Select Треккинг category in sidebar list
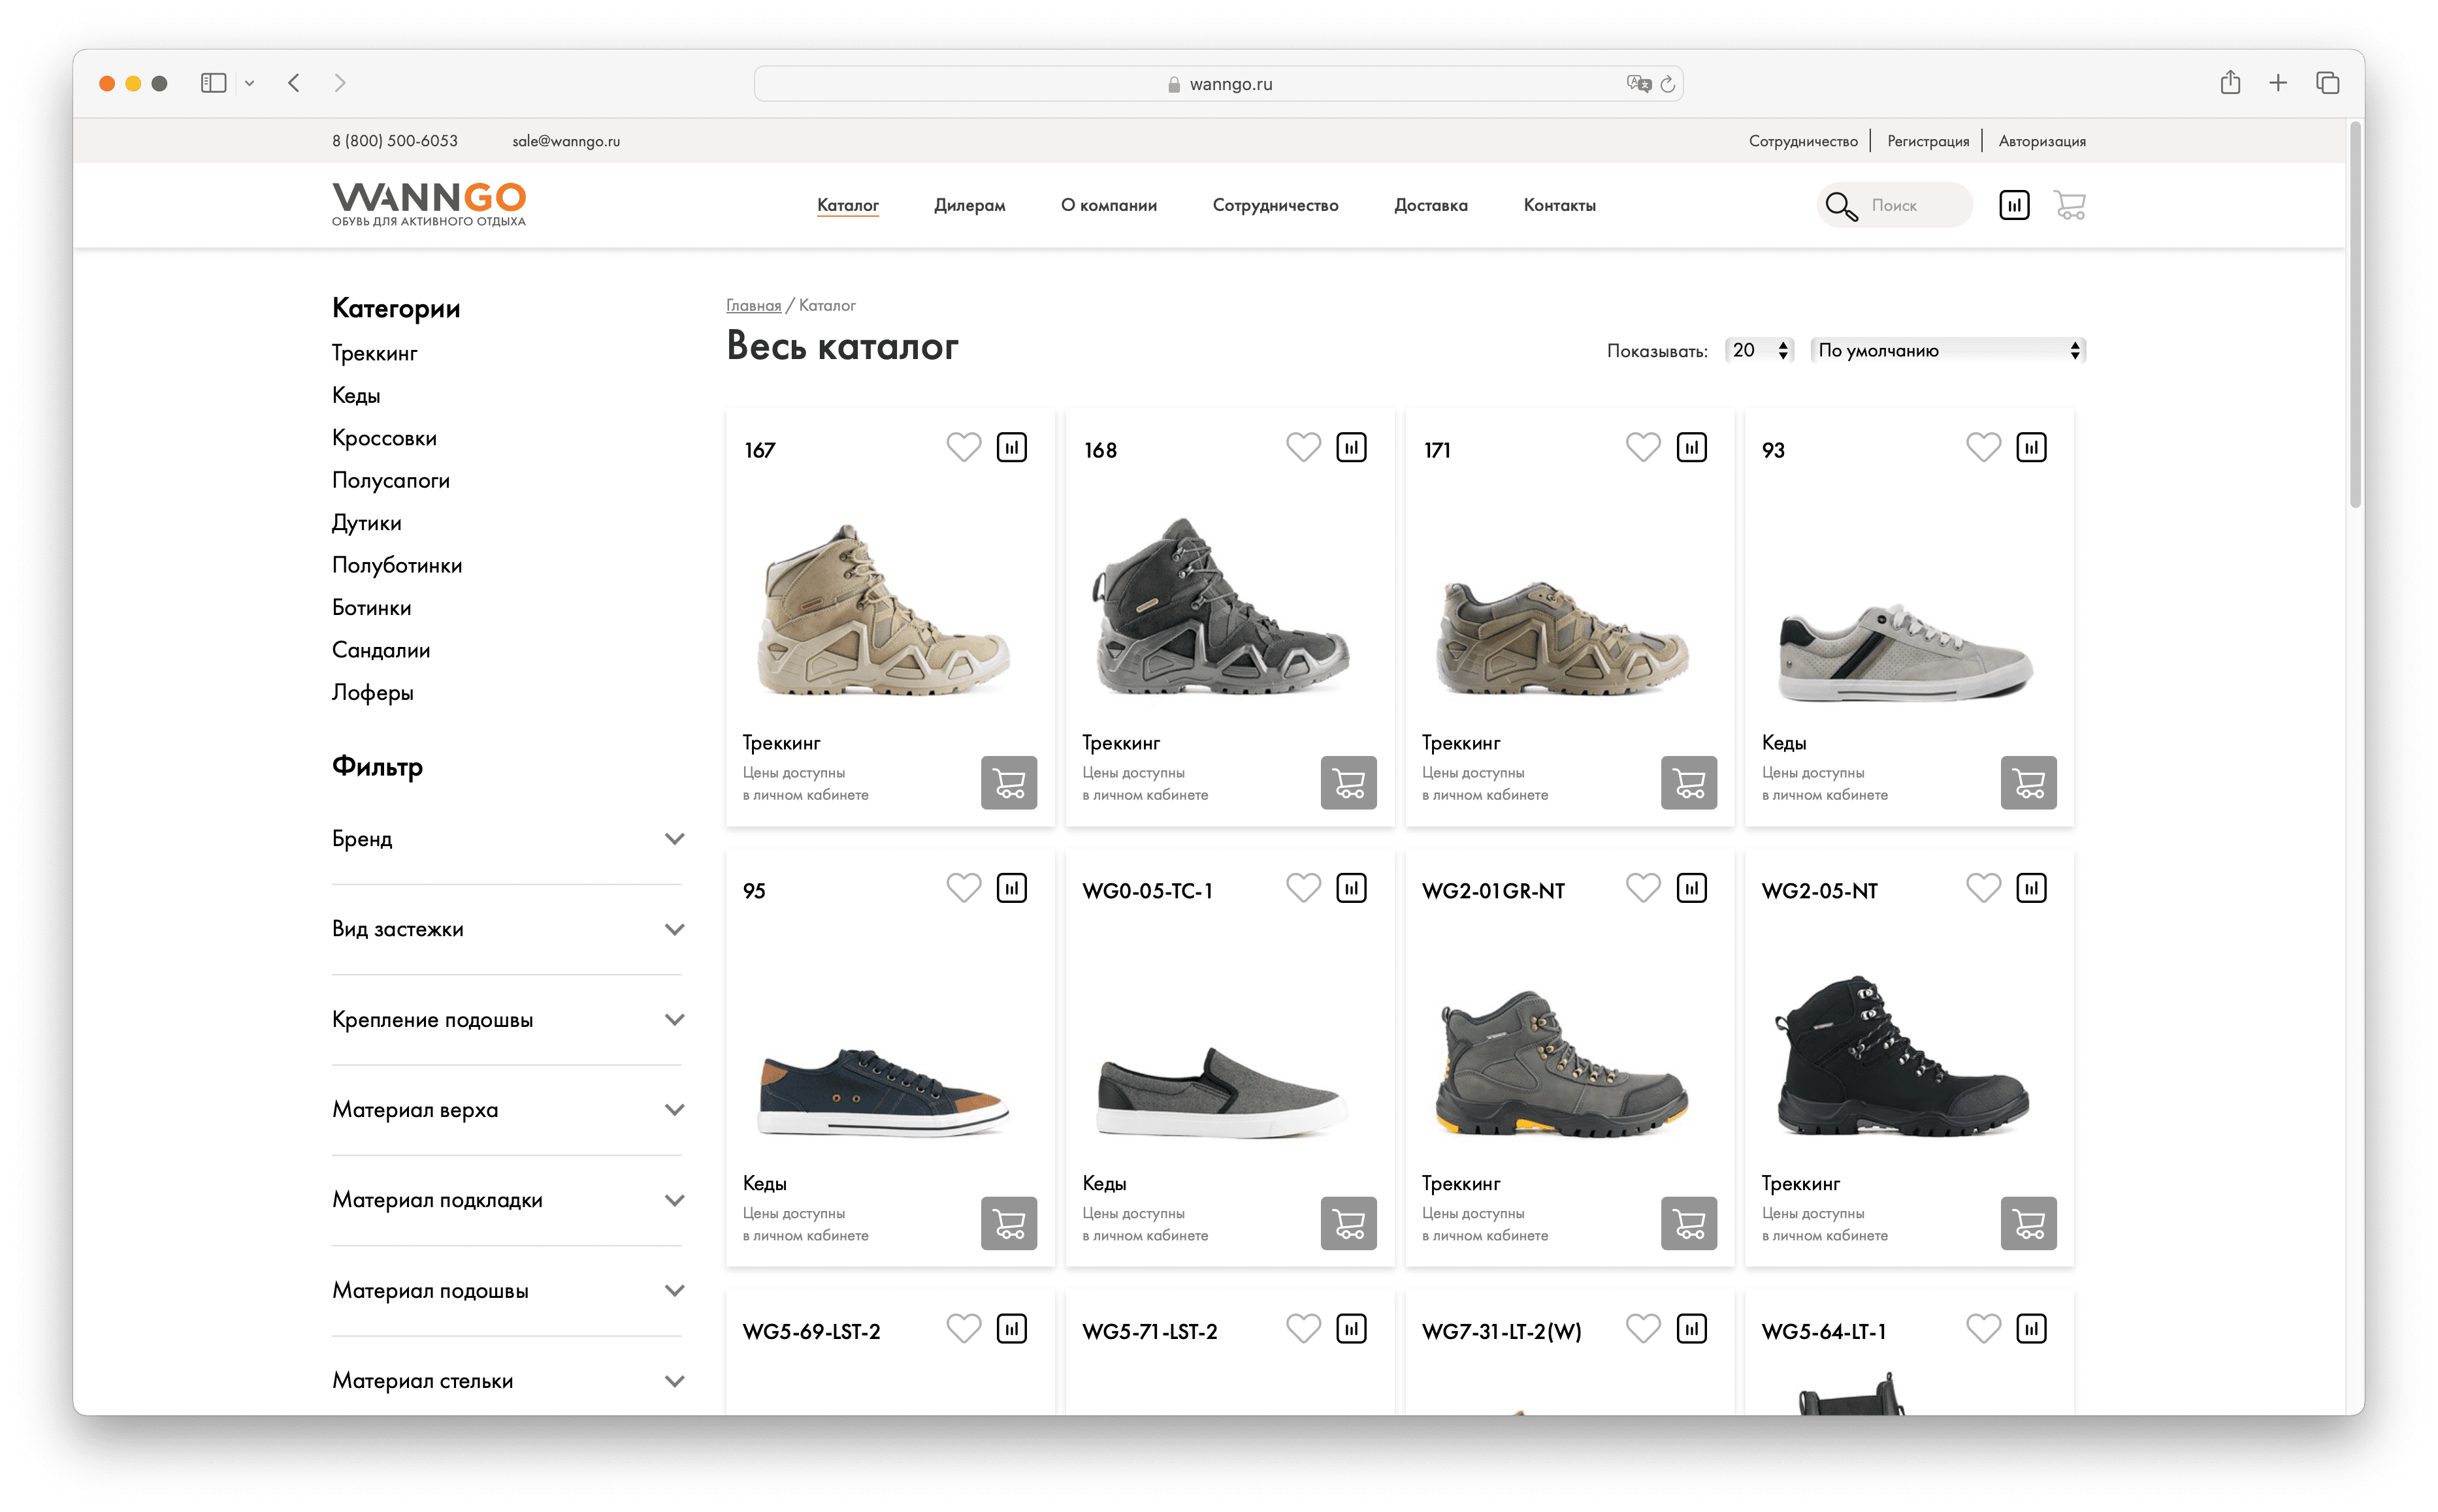Image resolution: width=2438 pixels, height=1512 pixels. (x=374, y=354)
